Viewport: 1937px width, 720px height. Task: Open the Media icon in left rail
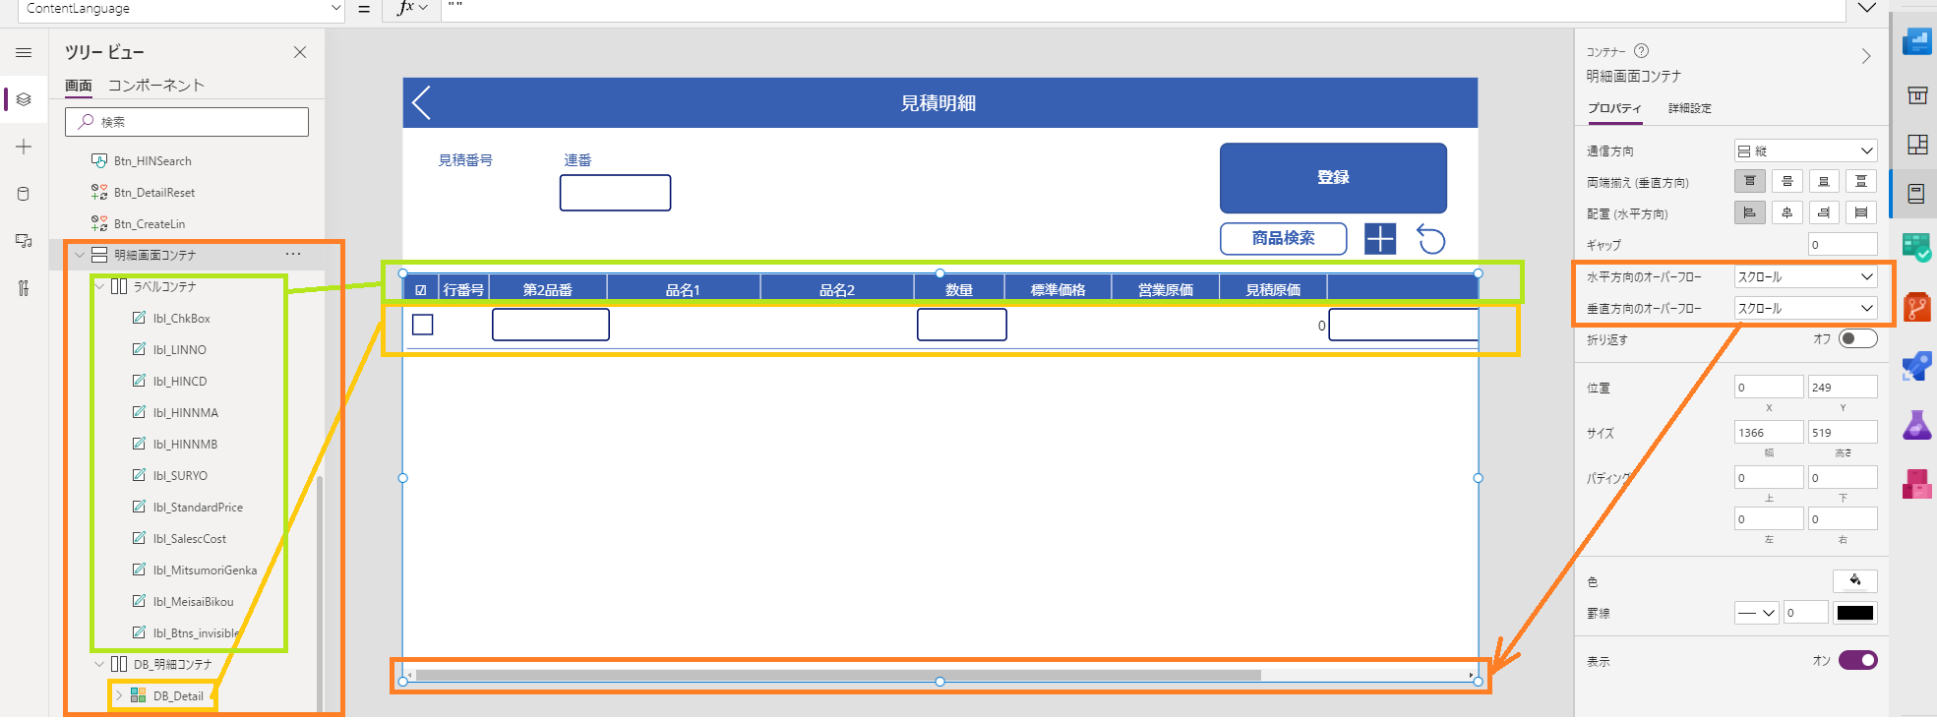pyautogui.click(x=24, y=241)
